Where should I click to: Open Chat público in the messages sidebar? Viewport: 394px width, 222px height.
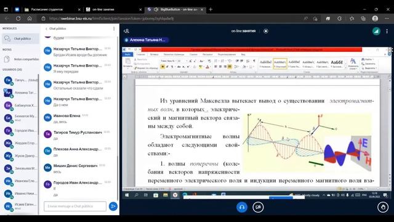[x=21, y=38]
